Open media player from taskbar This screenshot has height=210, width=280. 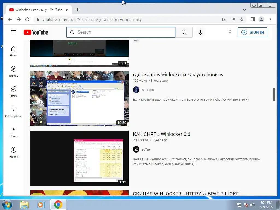click(41, 205)
